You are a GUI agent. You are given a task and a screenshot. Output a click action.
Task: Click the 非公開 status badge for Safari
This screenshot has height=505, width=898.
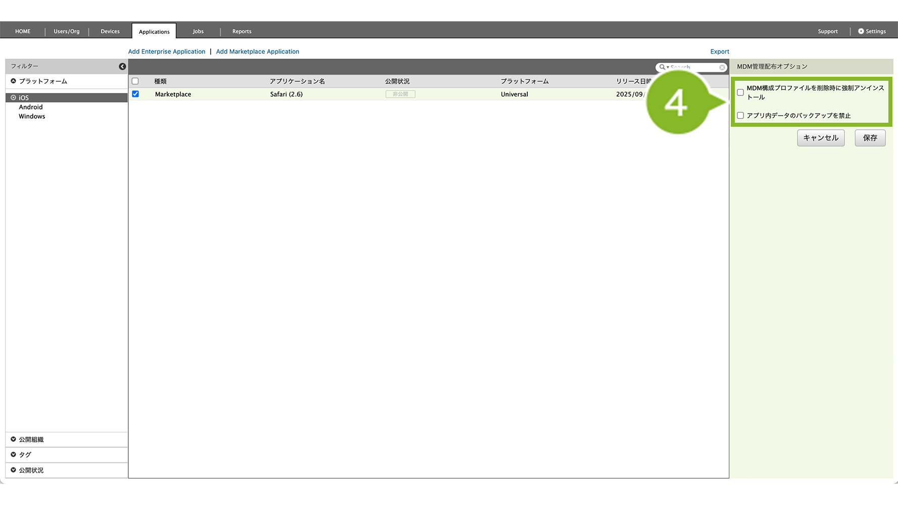point(400,94)
